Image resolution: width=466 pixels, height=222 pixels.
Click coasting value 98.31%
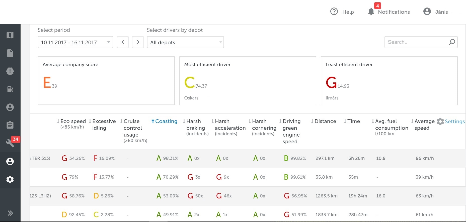pyautogui.click(x=171, y=158)
